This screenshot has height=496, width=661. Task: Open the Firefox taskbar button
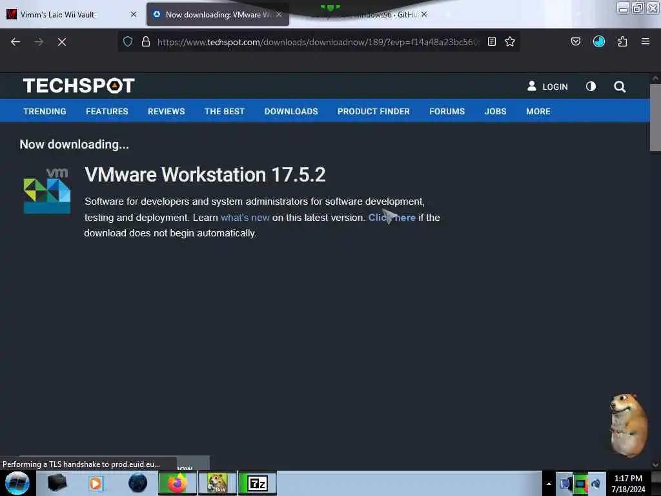tap(177, 483)
